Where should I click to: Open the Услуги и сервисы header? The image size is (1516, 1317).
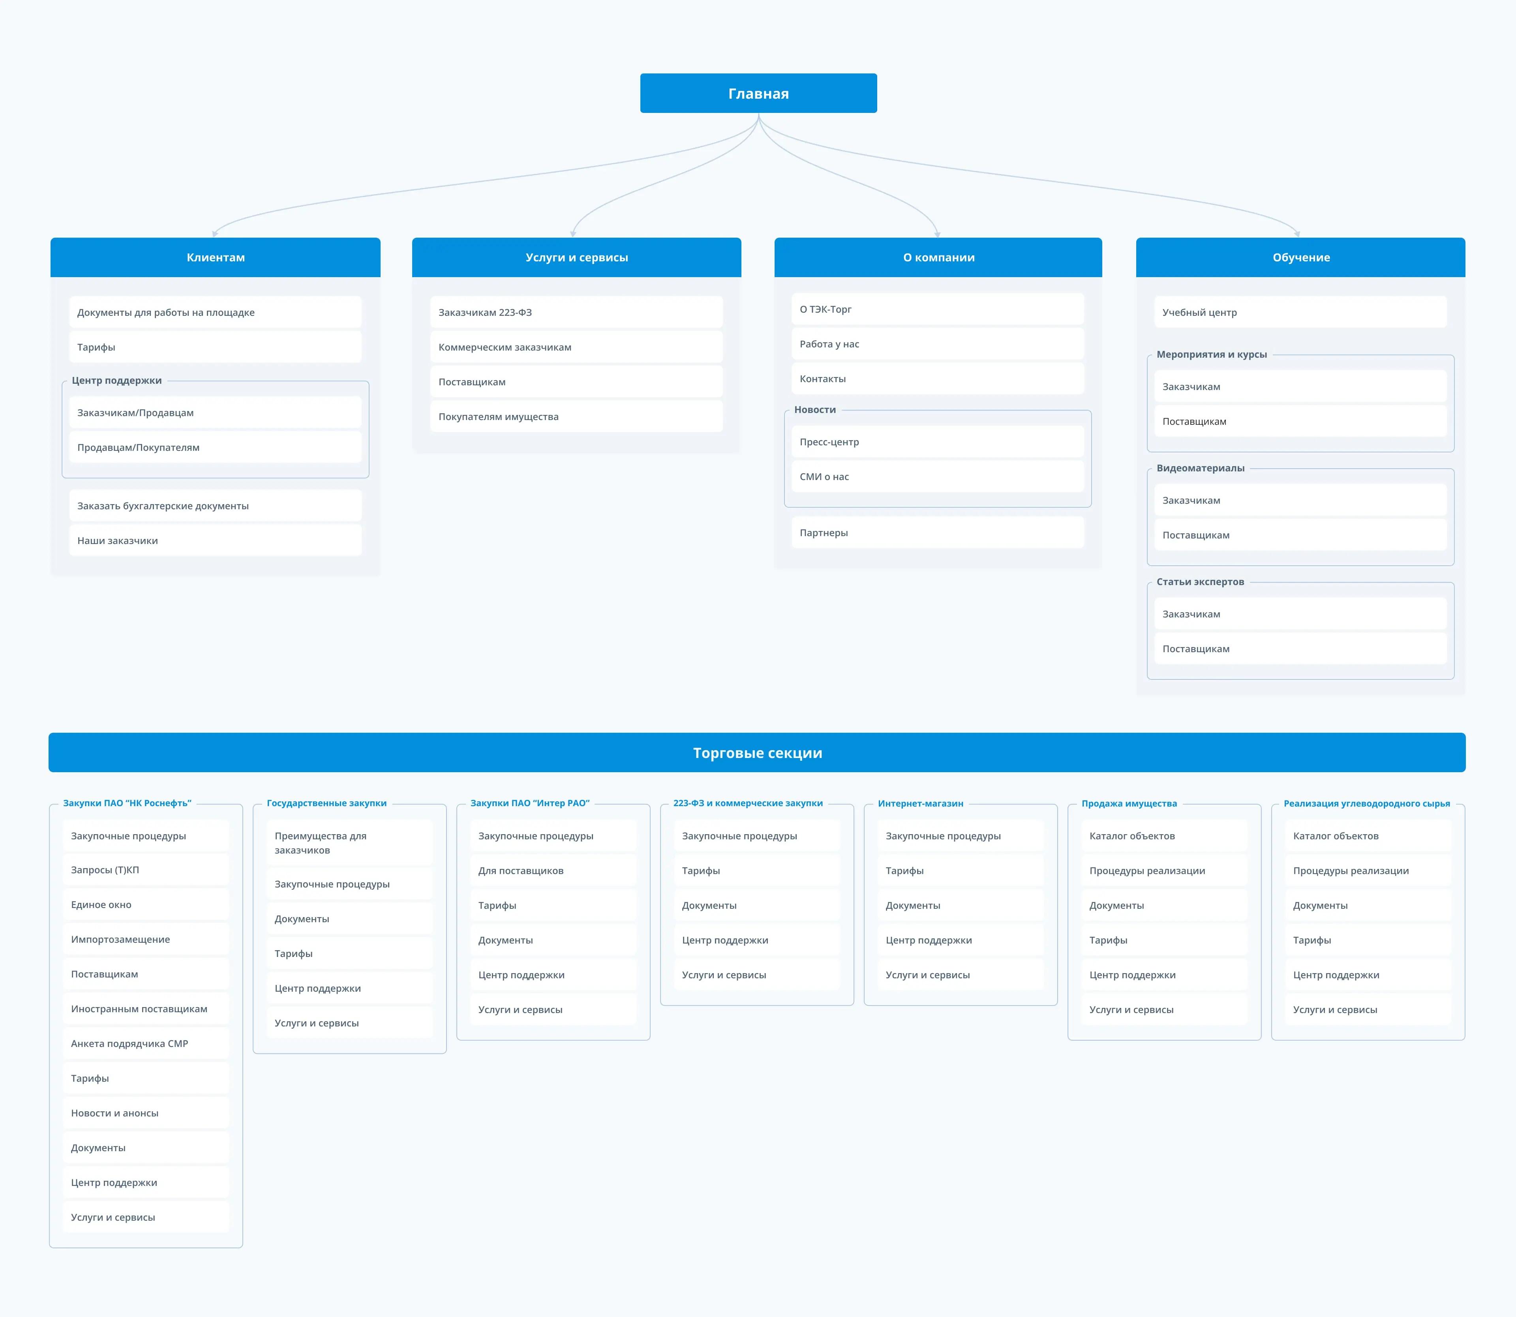click(576, 257)
